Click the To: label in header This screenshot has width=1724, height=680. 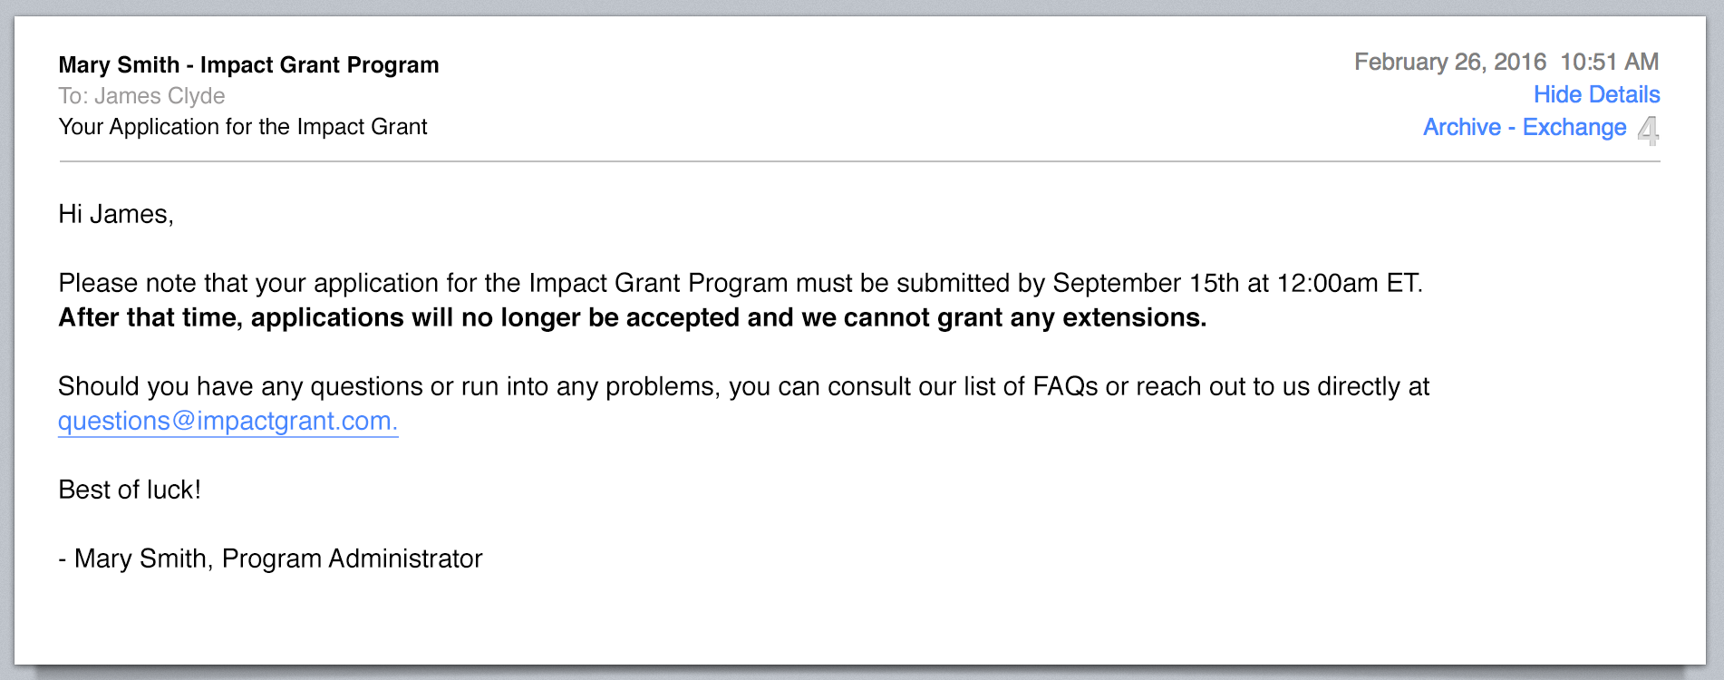73,96
